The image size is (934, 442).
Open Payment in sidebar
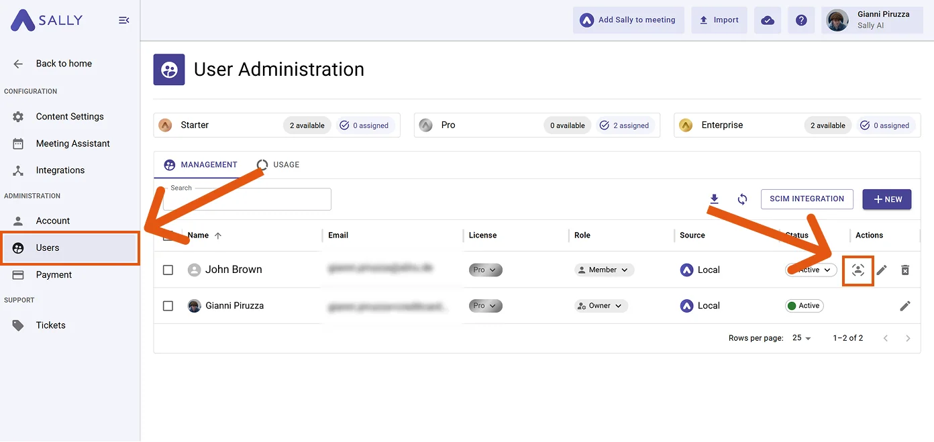coord(70,275)
